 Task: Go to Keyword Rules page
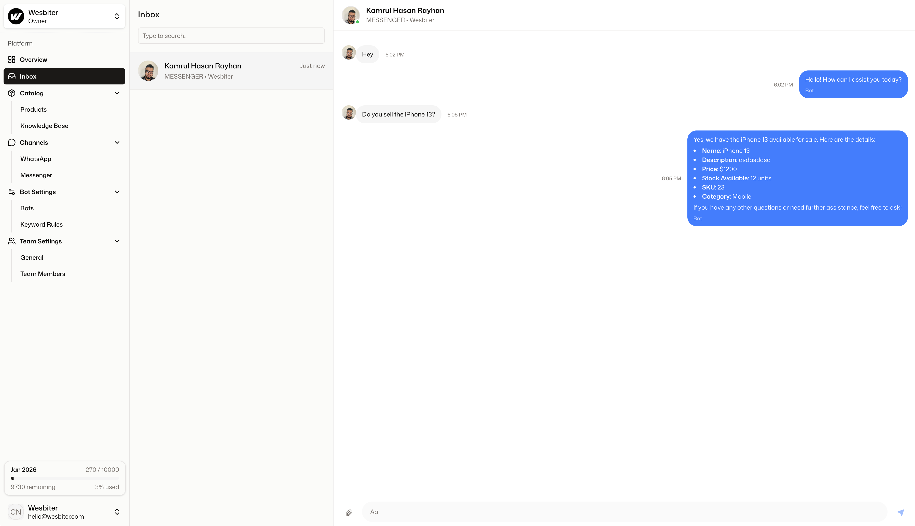pos(41,224)
